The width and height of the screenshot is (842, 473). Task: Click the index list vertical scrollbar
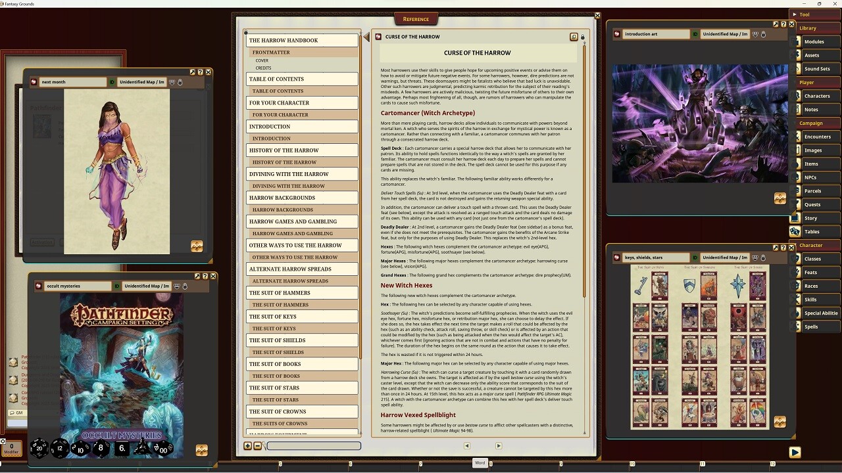pos(360,197)
